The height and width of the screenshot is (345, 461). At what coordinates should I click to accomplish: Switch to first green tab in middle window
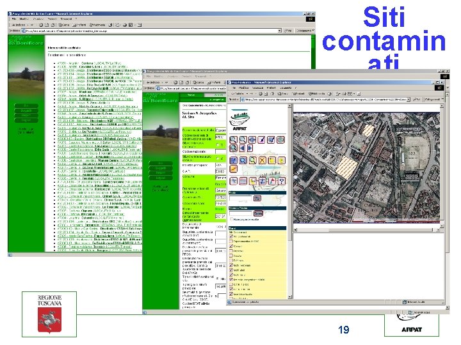pyautogui.click(x=191, y=95)
